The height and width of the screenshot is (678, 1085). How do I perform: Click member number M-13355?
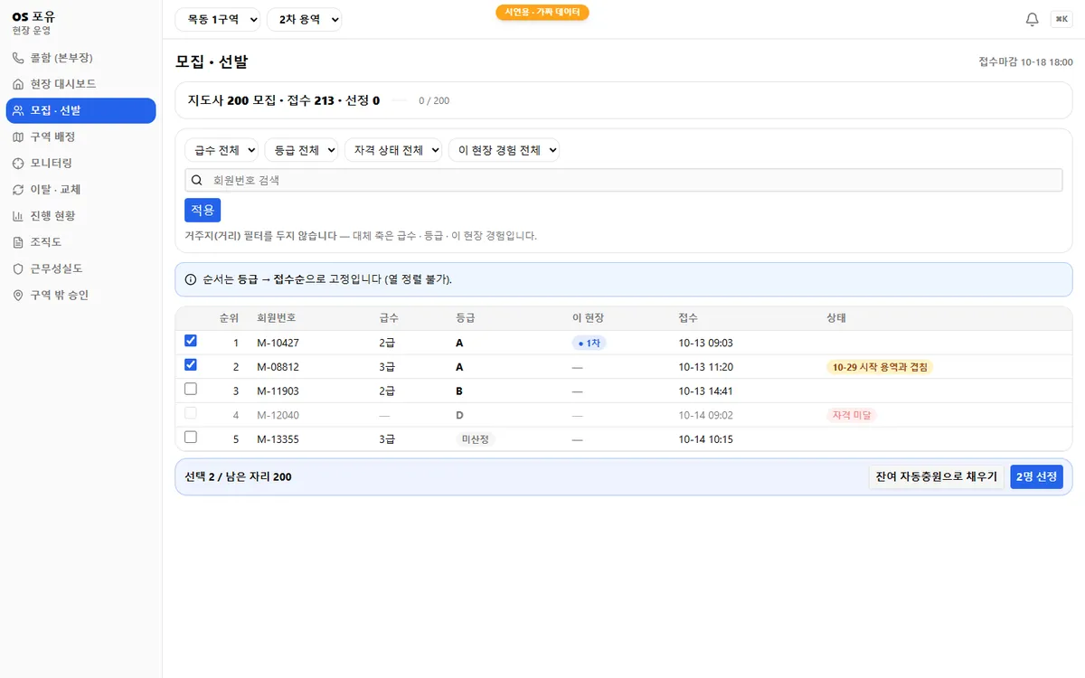tap(278, 439)
